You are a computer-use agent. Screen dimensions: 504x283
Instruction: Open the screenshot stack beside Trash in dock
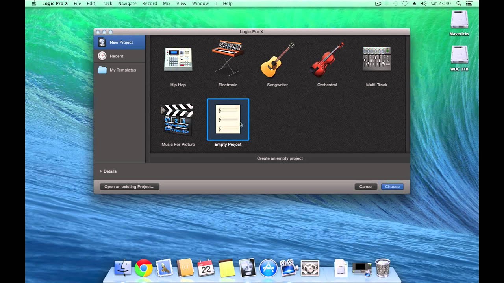click(x=361, y=268)
